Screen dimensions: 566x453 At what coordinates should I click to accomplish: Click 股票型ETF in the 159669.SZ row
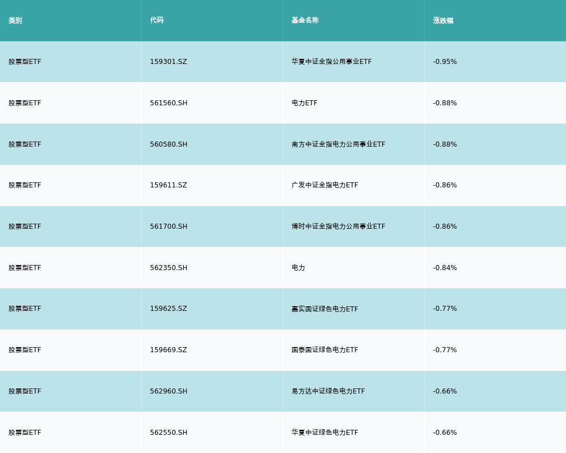[x=25, y=350]
